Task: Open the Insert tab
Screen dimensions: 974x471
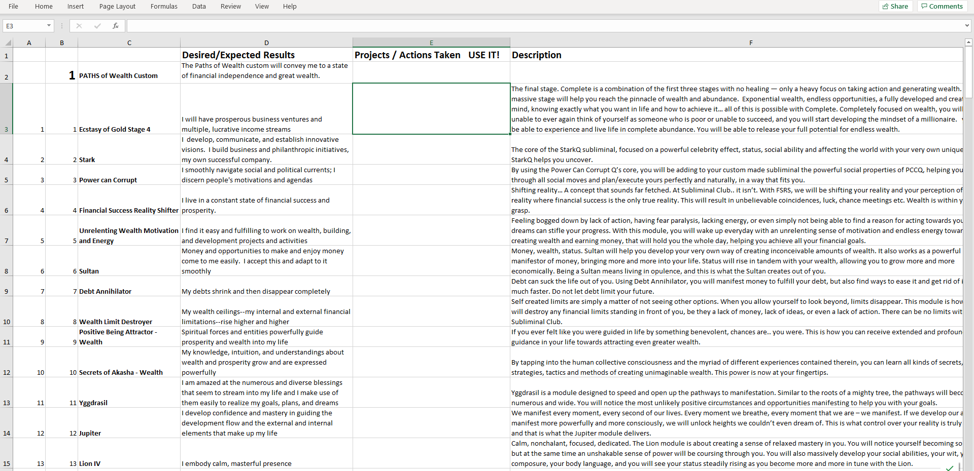Action: coord(76,6)
